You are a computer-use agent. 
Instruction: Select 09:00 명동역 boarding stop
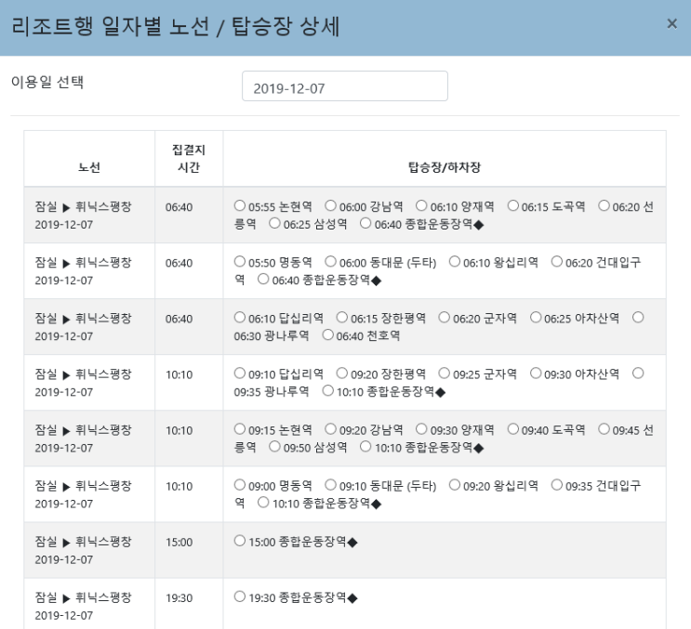coord(240,485)
